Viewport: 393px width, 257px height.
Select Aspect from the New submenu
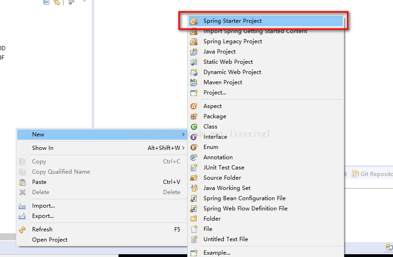[x=266, y=106]
